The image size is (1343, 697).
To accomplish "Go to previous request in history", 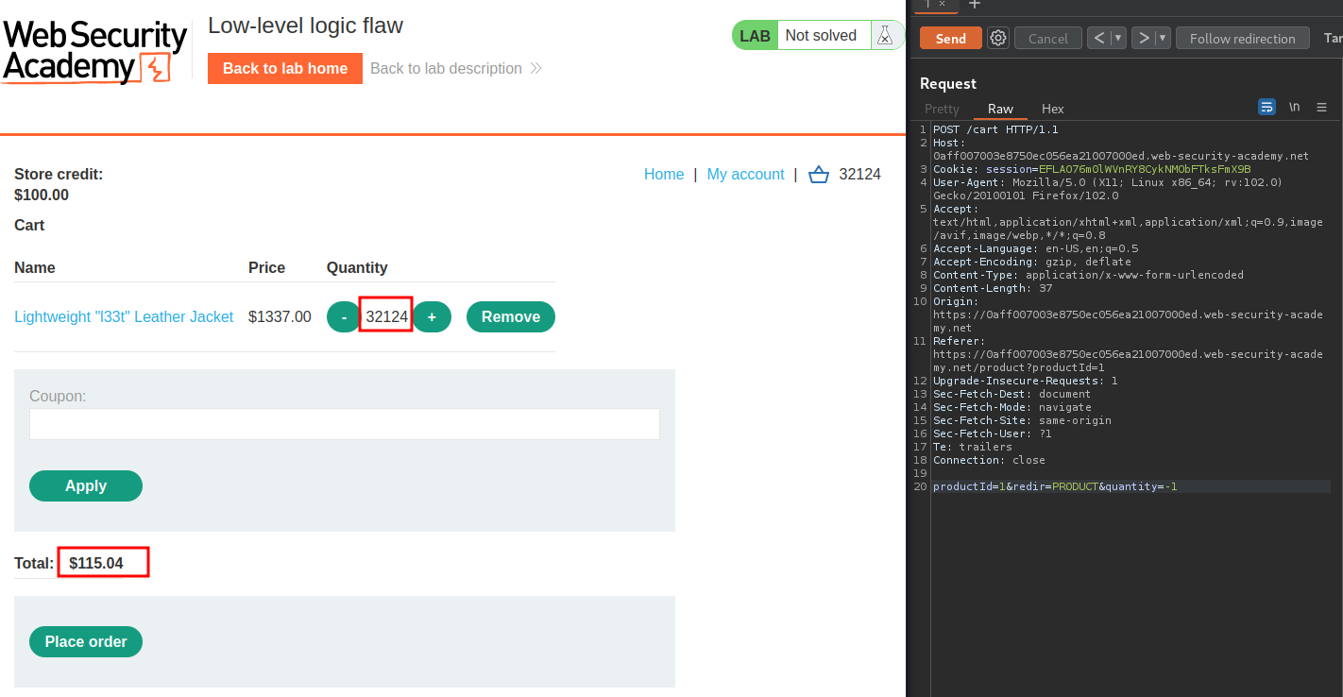I will pyautogui.click(x=1098, y=38).
